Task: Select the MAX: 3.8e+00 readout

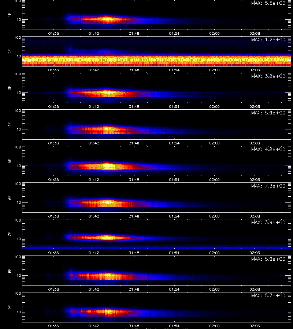Action: (268, 76)
